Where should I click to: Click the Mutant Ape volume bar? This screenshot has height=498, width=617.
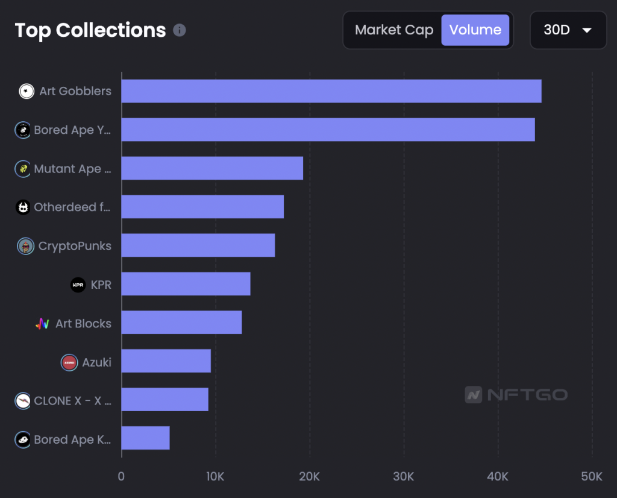tap(212, 168)
